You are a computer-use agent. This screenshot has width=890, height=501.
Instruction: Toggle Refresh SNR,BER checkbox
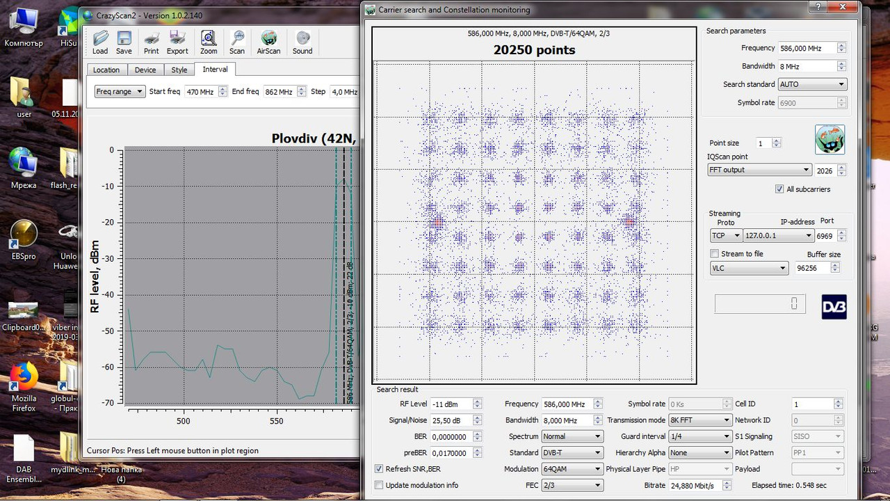(x=379, y=469)
